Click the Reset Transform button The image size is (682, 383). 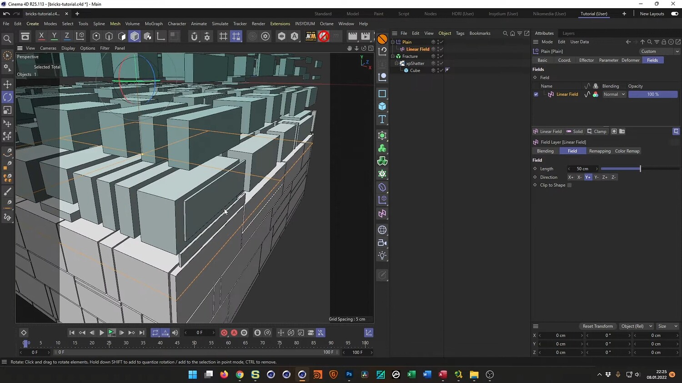click(x=597, y=326)
